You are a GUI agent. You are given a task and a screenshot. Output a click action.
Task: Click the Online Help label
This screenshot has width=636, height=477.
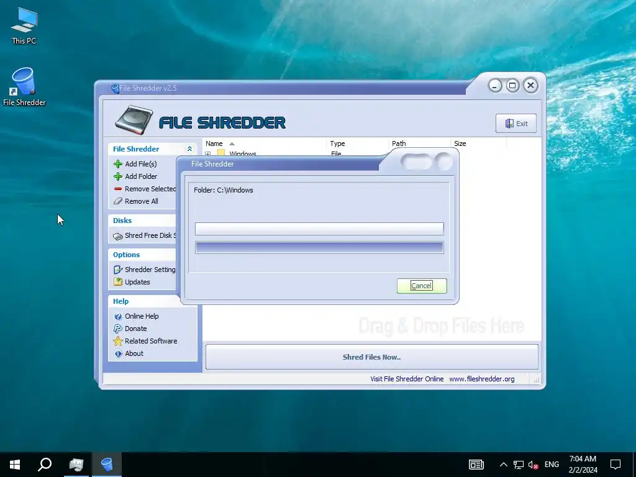pos(142,316)
